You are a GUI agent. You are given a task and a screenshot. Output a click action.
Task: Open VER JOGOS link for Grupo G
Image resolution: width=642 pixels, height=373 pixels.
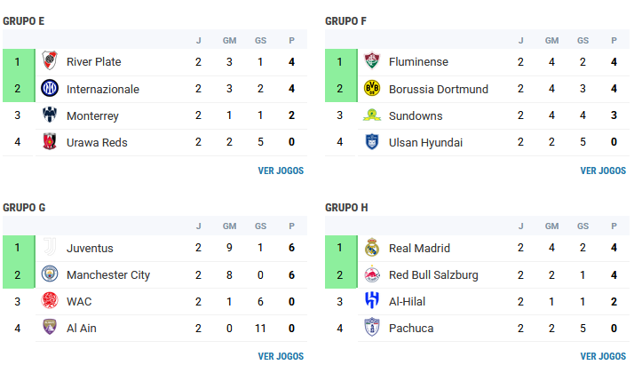click(x=281, y=357)
